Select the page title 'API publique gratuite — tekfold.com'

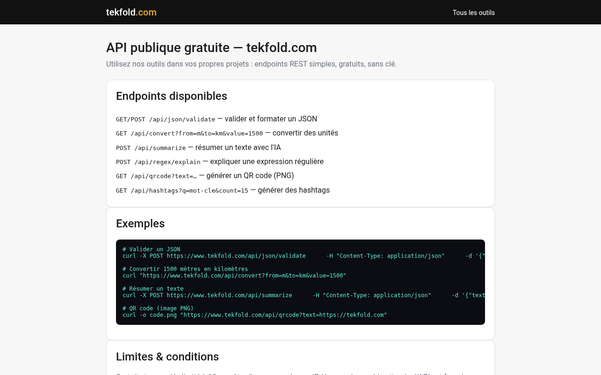click(211, 48)
